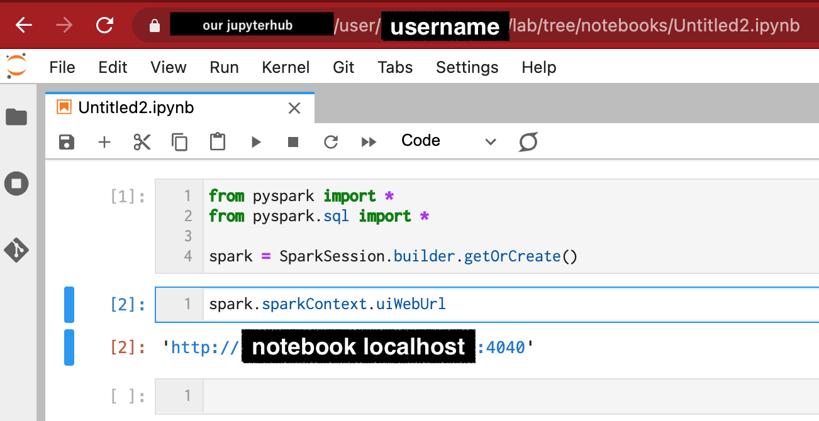
Task: Paste cell from the clipboard icon
Action: tap(218, 141)
